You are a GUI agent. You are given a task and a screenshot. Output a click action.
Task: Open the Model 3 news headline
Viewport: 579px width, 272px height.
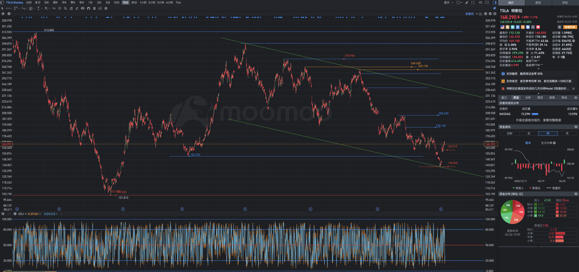coord(537,88)
